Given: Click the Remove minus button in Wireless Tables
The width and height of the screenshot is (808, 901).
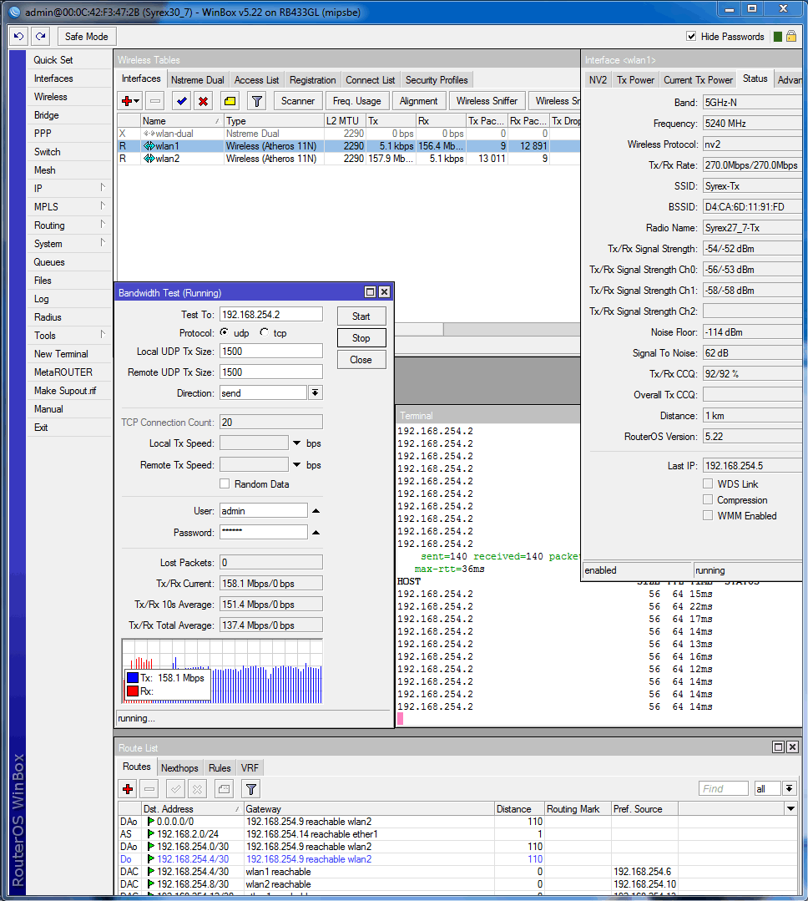Looking at the screenshot, I should coord(155,101).
